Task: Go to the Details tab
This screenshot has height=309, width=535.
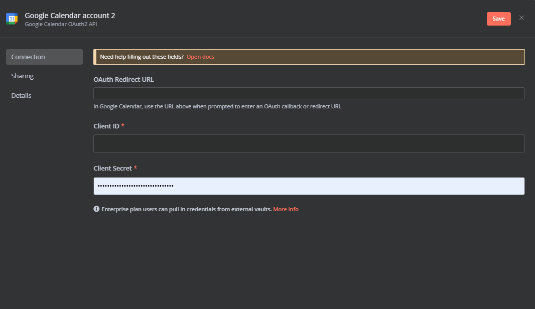Action: point(21,95)
